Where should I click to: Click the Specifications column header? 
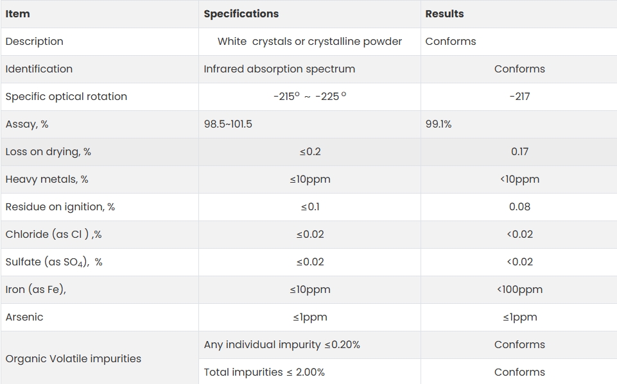(241, 13)
